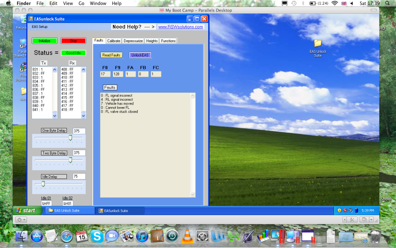Select Tx row "834 : FF"
This screenshot has height=248, width=396.
[x=38, y=81]
